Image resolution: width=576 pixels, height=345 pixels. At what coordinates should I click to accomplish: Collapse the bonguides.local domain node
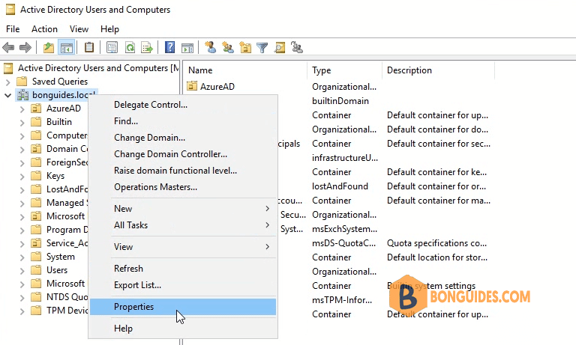click(7, 95)
